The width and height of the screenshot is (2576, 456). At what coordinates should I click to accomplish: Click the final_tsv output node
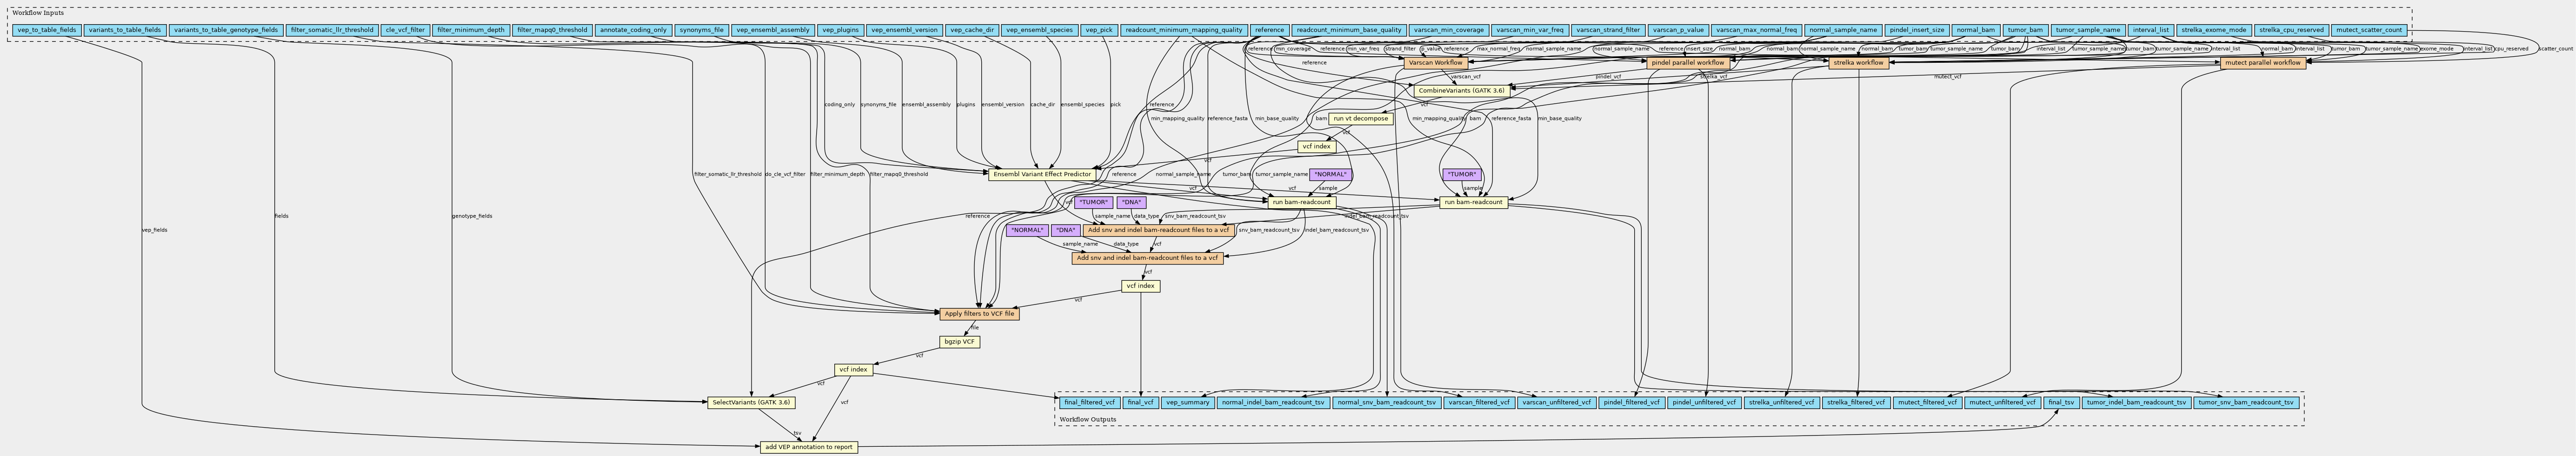coord(2061,403)
